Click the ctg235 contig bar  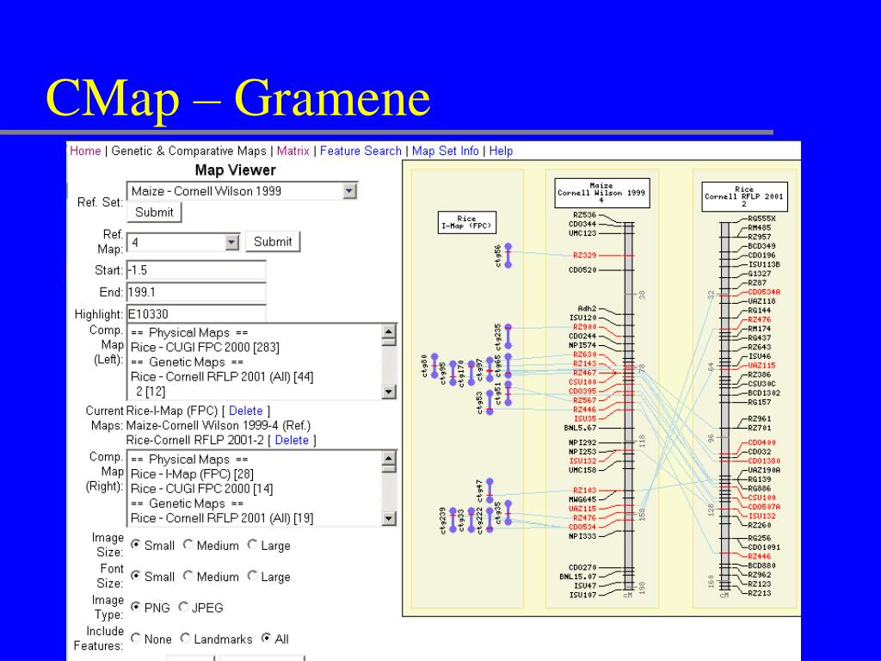click(508, 337)
